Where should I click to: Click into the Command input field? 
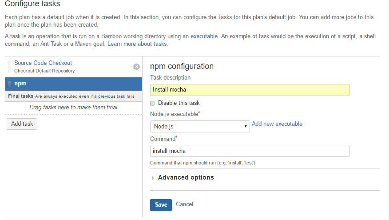tap(250, 151)
